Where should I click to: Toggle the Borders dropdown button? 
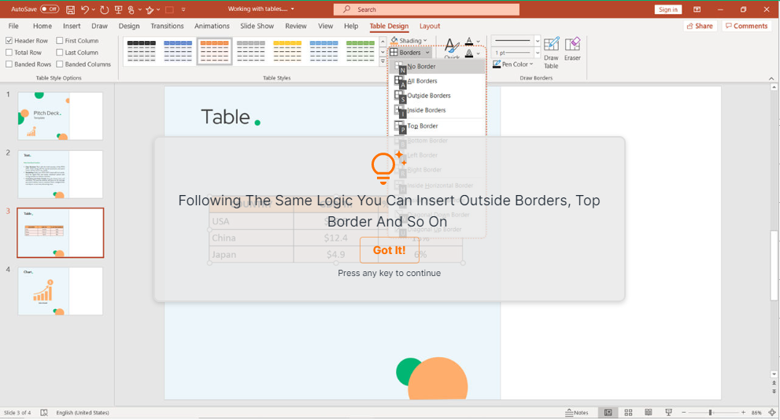[410, 52]
